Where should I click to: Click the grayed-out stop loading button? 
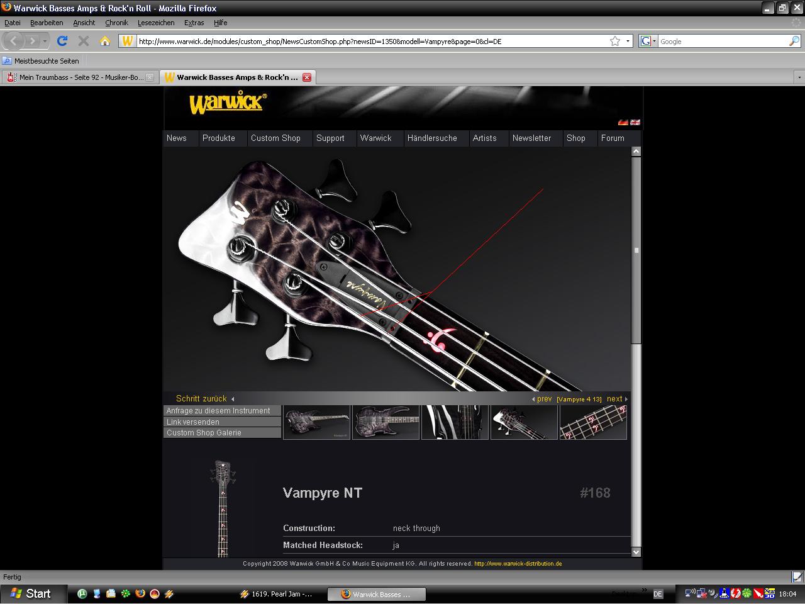point(83,41)
